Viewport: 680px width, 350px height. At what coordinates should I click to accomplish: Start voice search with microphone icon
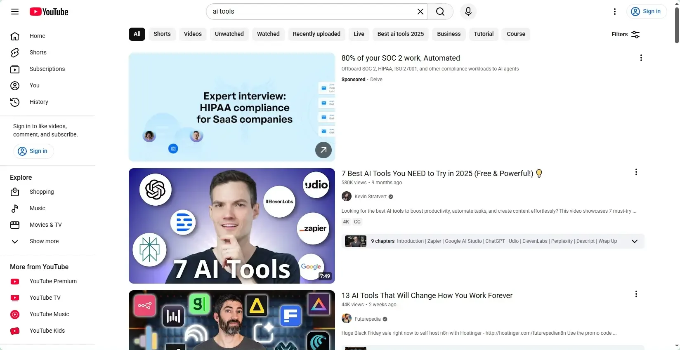[468, 12]
